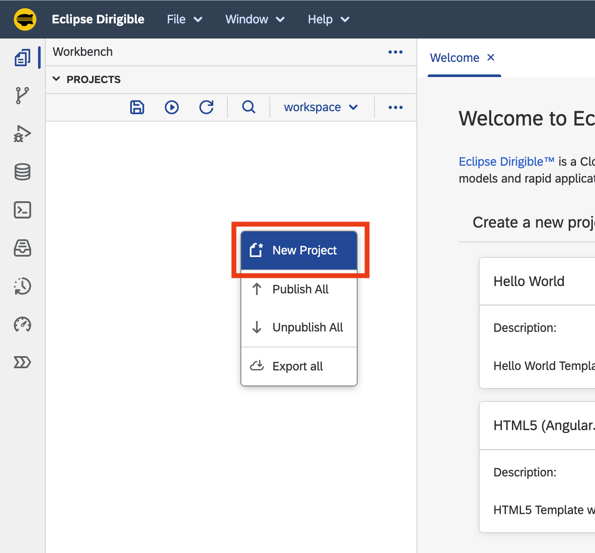The width and height of the screenshot is (595, 553).
Task: Open the Terminal perspective sidebar icon
Action: point(22,210)
